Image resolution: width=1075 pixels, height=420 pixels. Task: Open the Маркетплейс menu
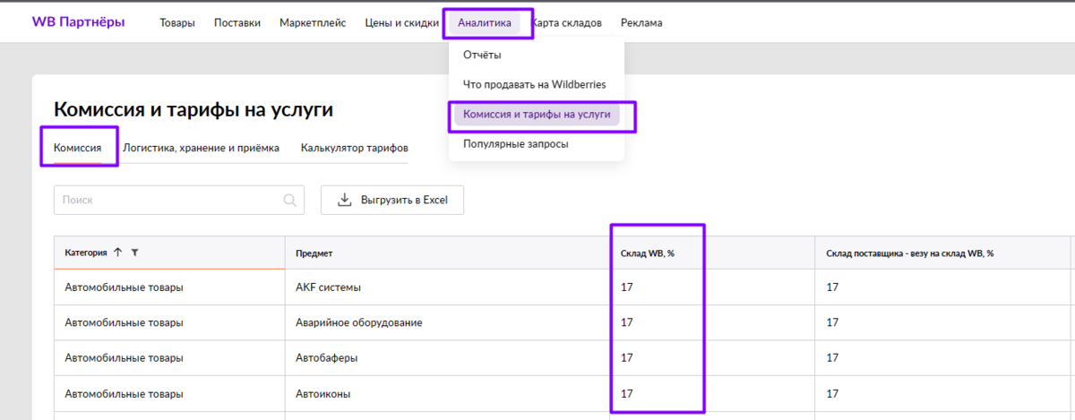coord(313,23)
